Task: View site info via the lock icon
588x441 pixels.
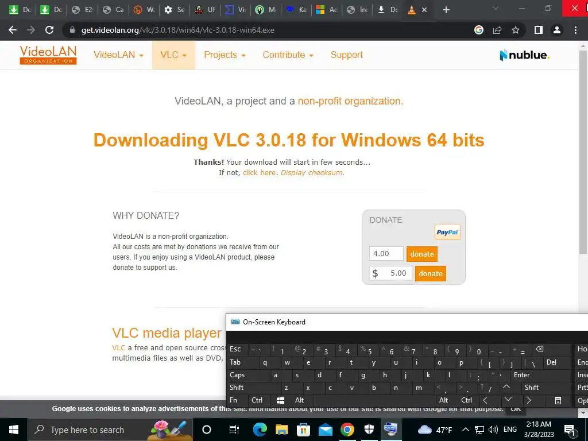Action: click(72, 30)
